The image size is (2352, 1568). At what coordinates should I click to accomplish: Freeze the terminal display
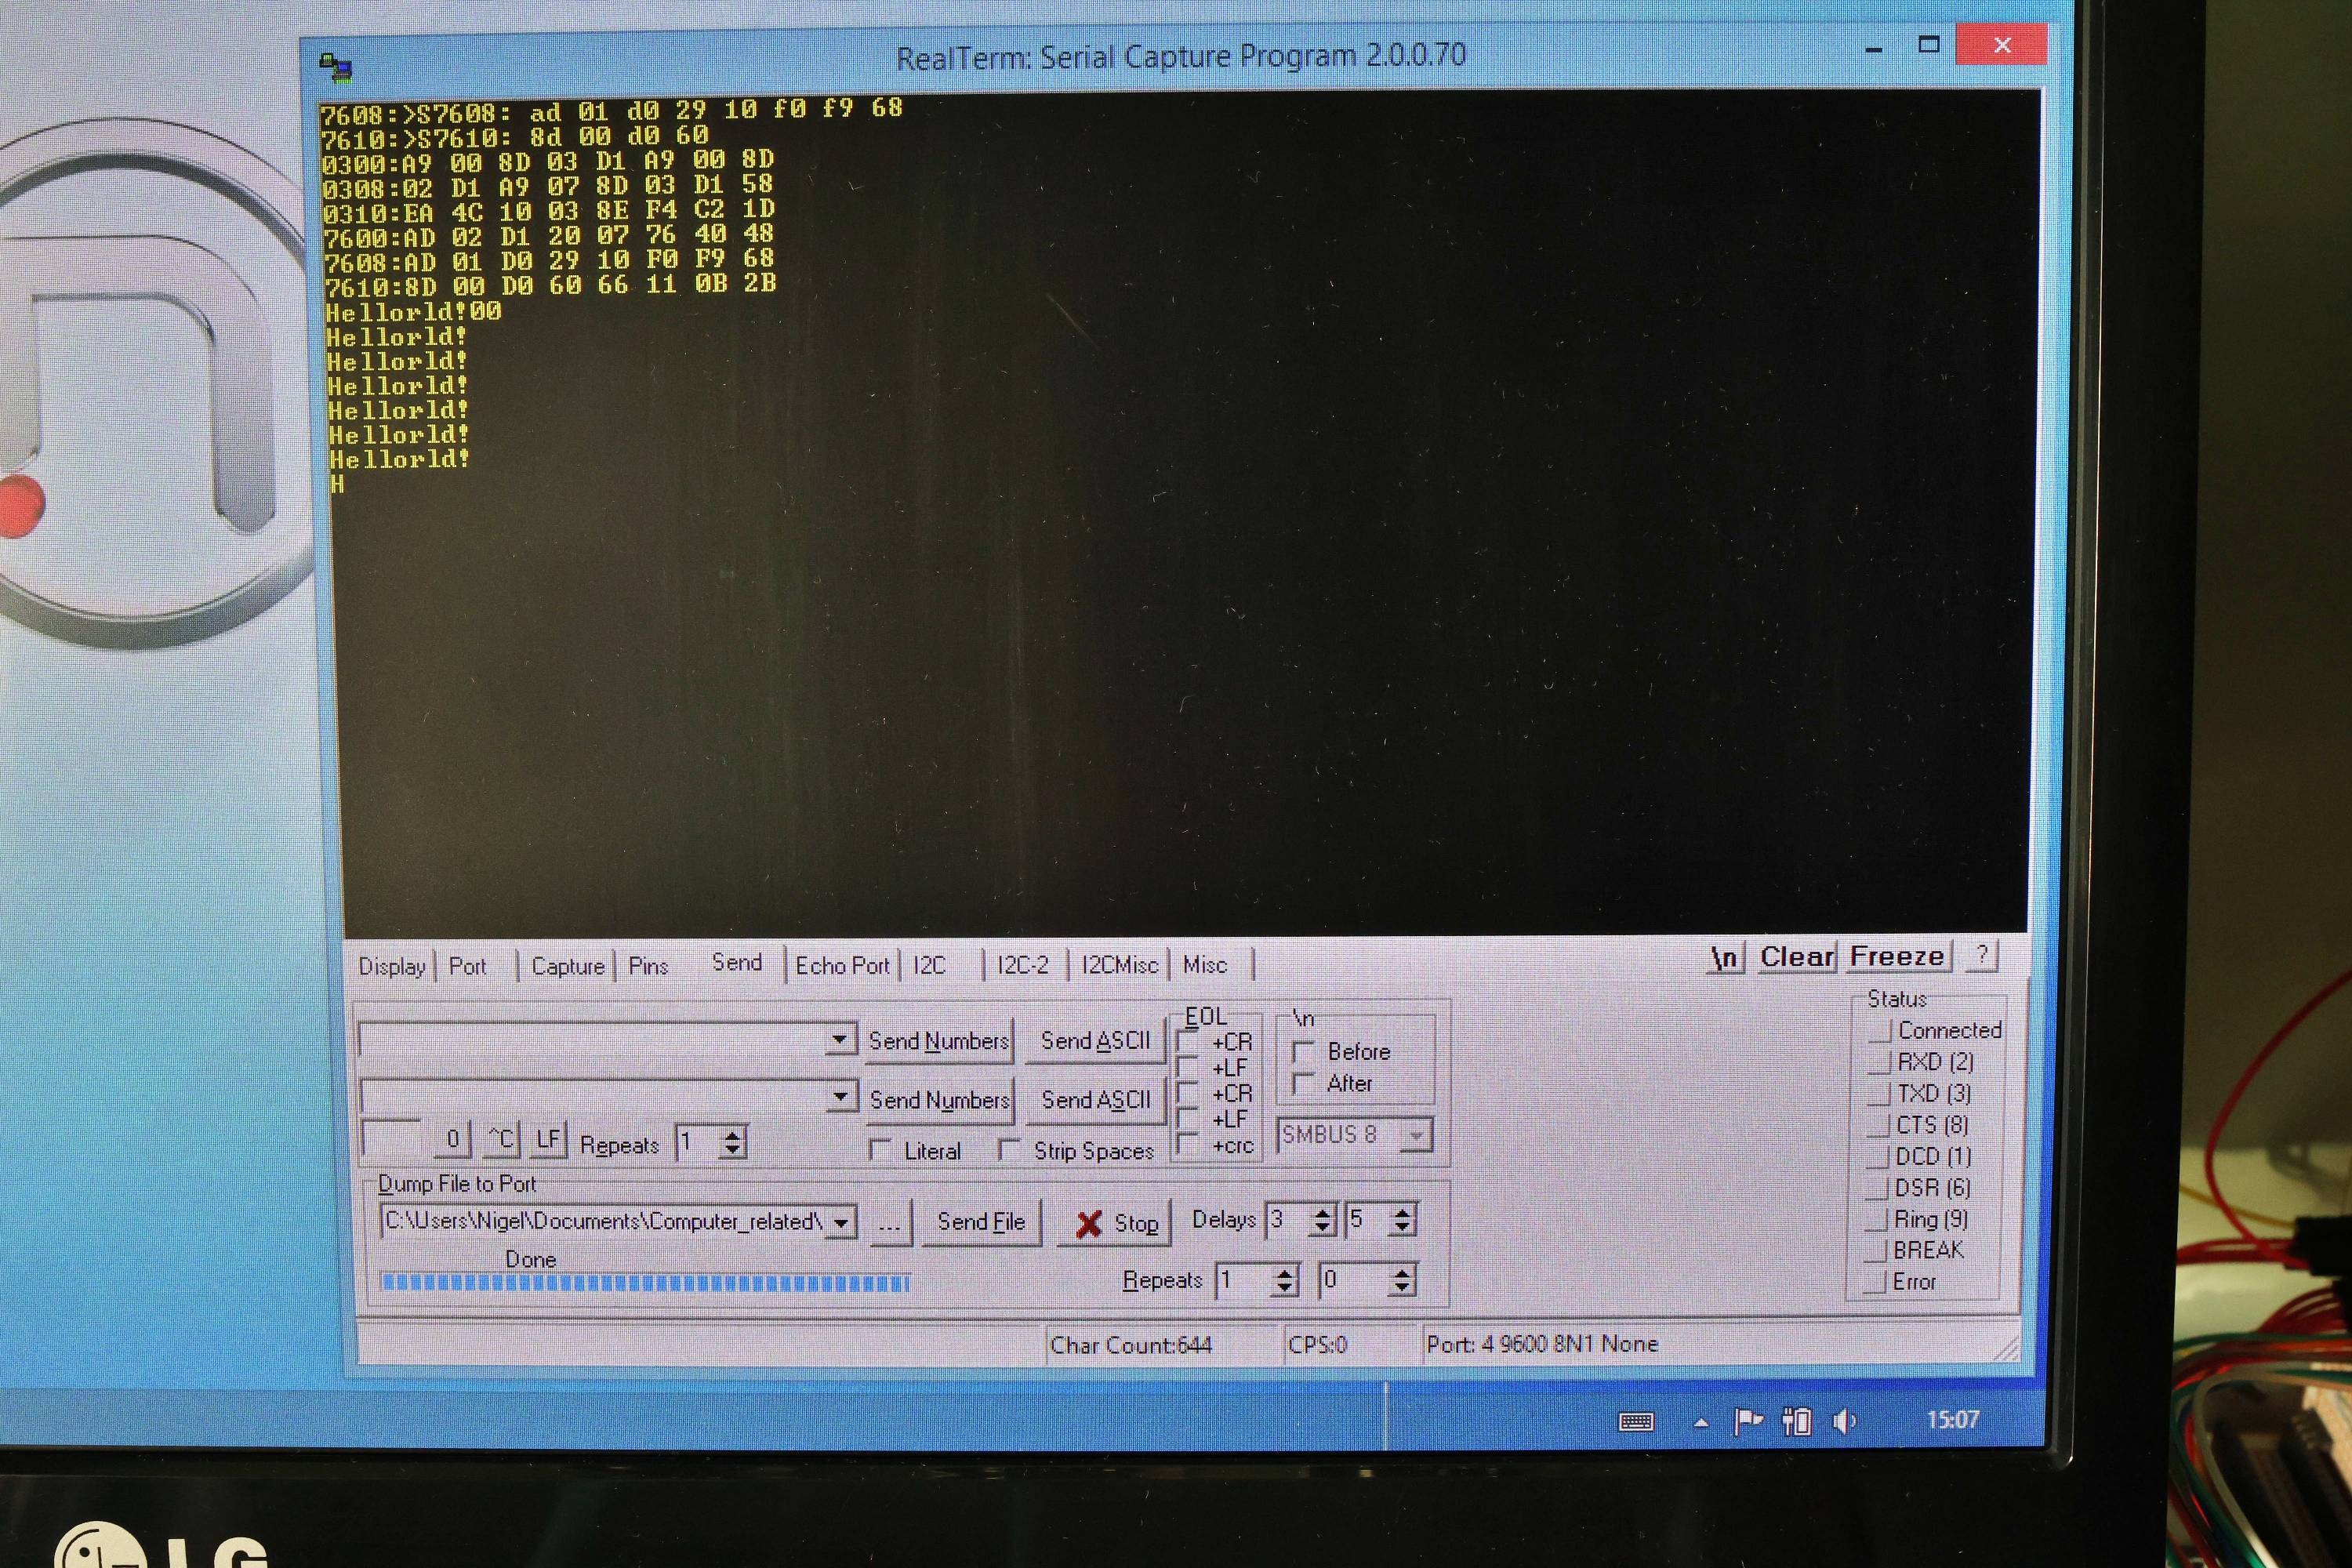coord(1897,957)
